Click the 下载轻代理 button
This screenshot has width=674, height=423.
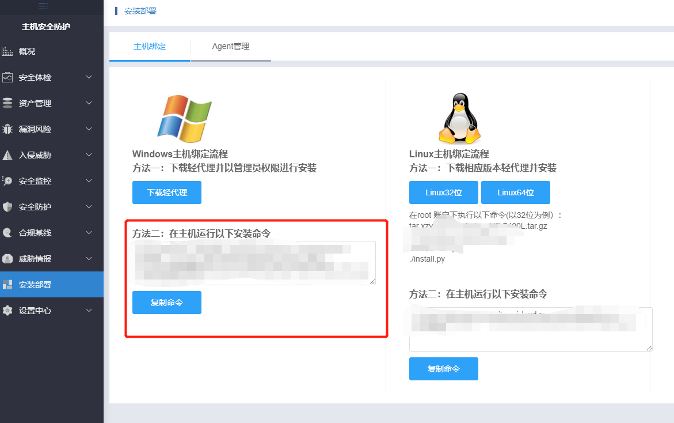(x=167, y=192)
